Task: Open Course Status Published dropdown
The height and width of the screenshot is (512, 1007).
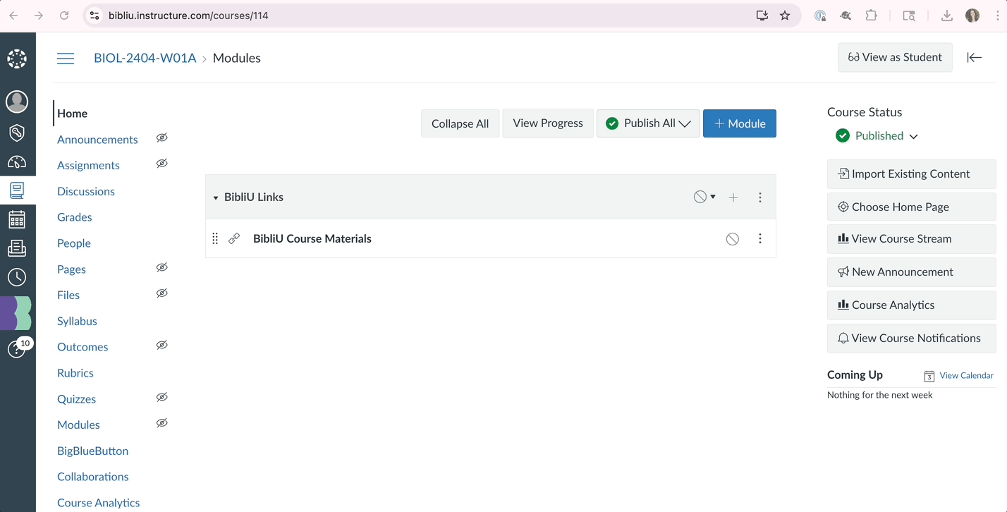Action: click(x=877, y=136)
